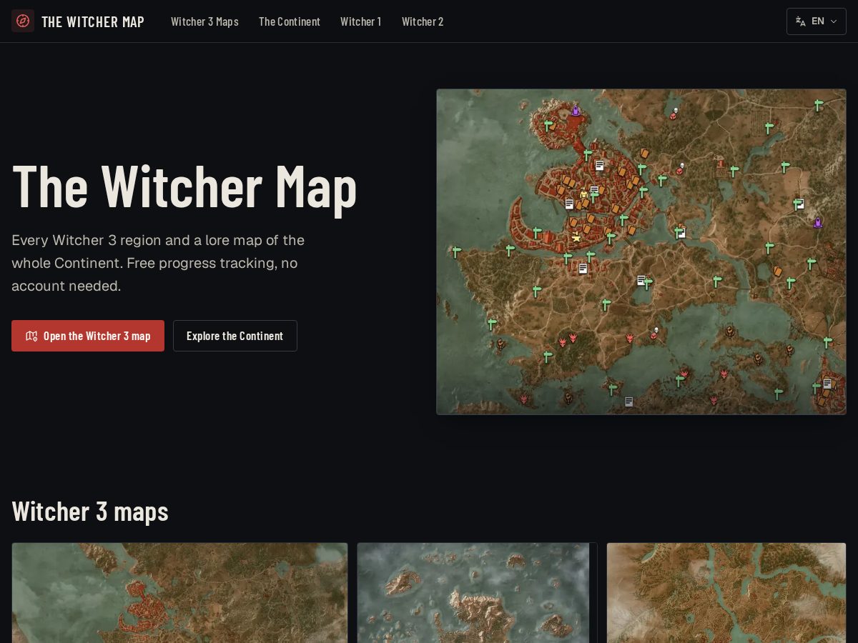Screen dimensions: 858x643
Task: Open the Witcher 3 Maps nav item
Action: tap(204, 21)
